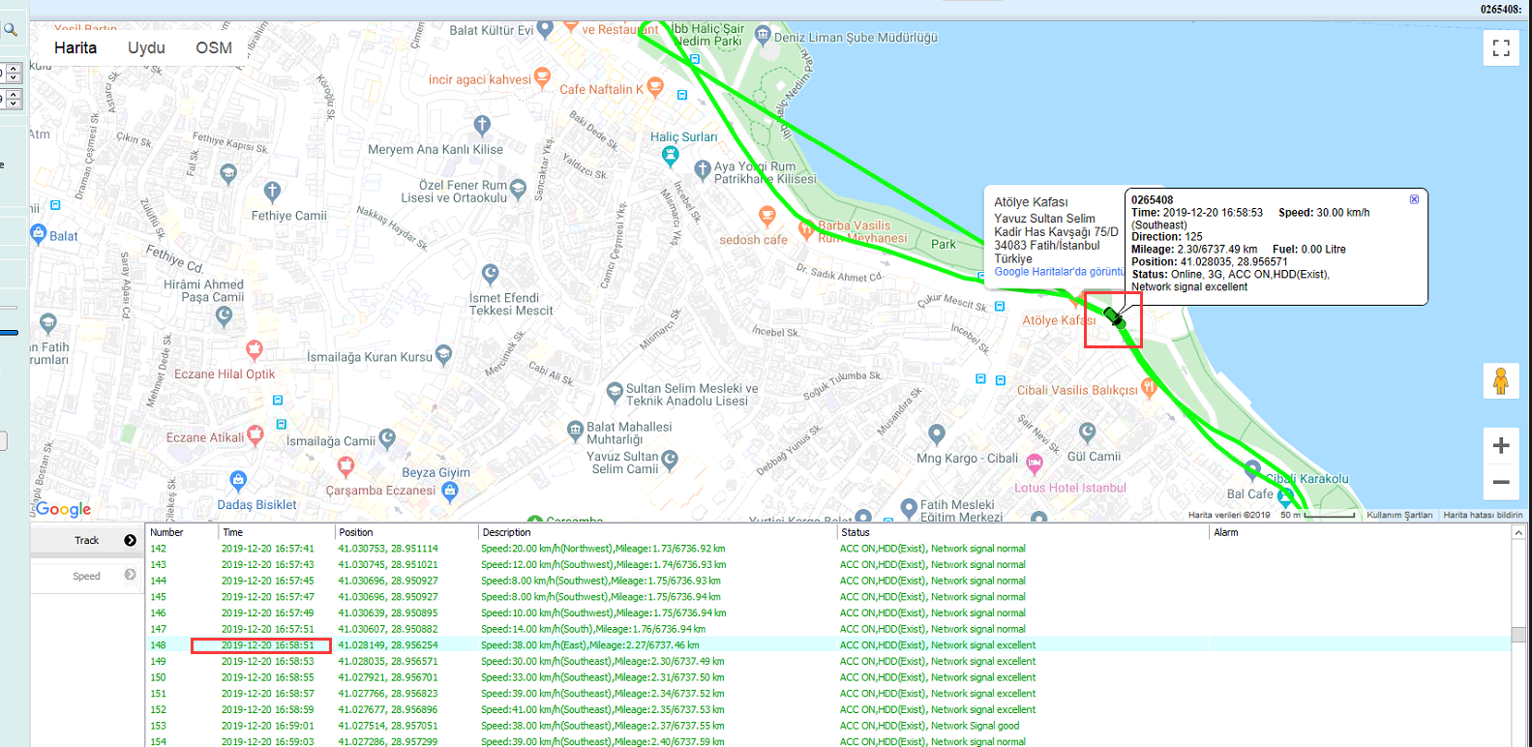Click the Cafe Naftalin K restaurant pin
Image resolution: width=1532 pixels, height=747 pixels.
(655, 88)
